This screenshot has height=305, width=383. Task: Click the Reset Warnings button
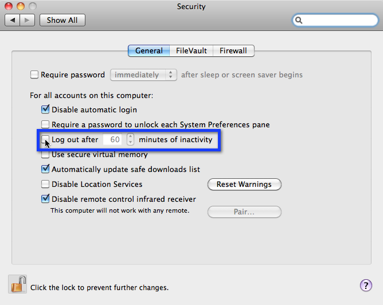tap(244, 185)
